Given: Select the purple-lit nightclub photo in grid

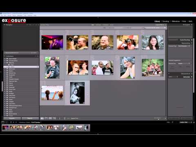Looking at the screenshot, I should point(52,42).
